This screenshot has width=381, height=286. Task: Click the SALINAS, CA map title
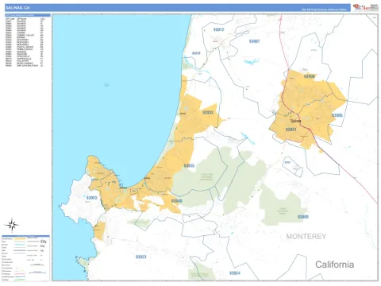point(17,8)
